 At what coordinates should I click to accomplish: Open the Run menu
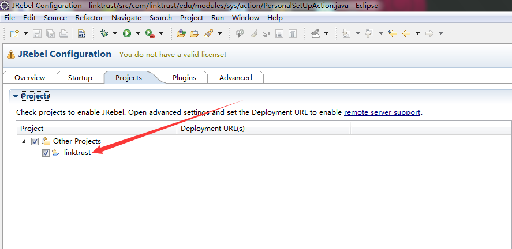pyautogui.click(x=218, y=18)
